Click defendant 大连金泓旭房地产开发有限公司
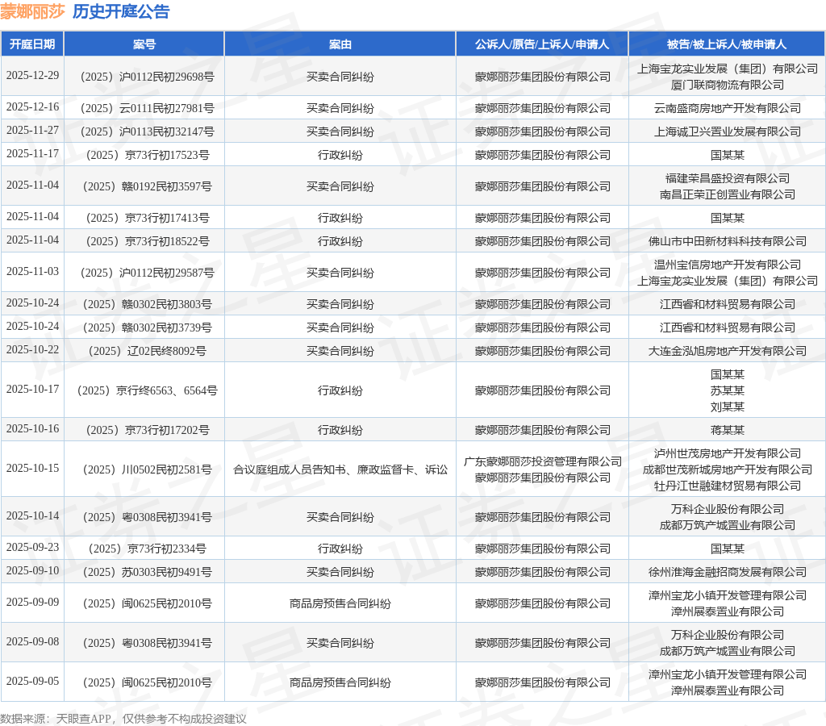 point(727,351)
